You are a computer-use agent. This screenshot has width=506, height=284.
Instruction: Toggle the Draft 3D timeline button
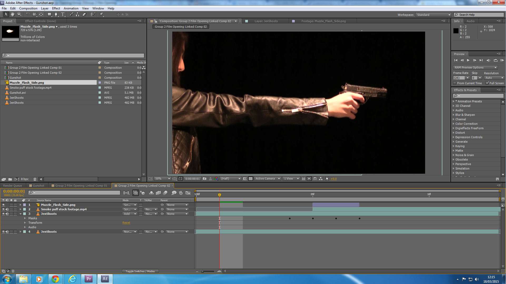143,193
